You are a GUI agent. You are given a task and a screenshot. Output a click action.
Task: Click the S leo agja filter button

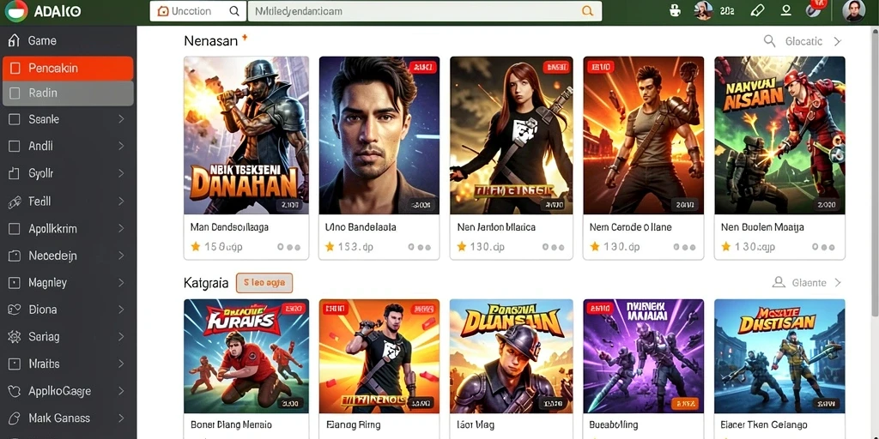coord(264,283)
